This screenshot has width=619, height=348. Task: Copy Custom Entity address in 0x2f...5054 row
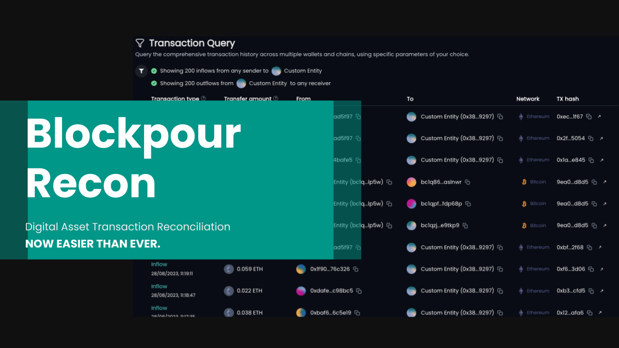pos(501,139)
